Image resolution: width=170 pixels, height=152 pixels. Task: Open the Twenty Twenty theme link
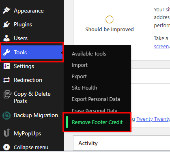point(153,119)
